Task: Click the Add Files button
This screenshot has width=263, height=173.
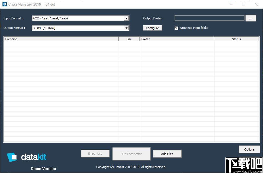Action: pyautogui.click(x=167, y=154)
